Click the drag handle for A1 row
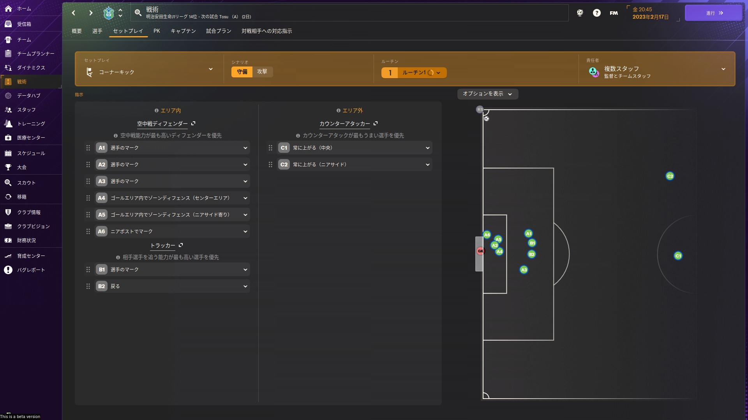 (x=88, y=148)
